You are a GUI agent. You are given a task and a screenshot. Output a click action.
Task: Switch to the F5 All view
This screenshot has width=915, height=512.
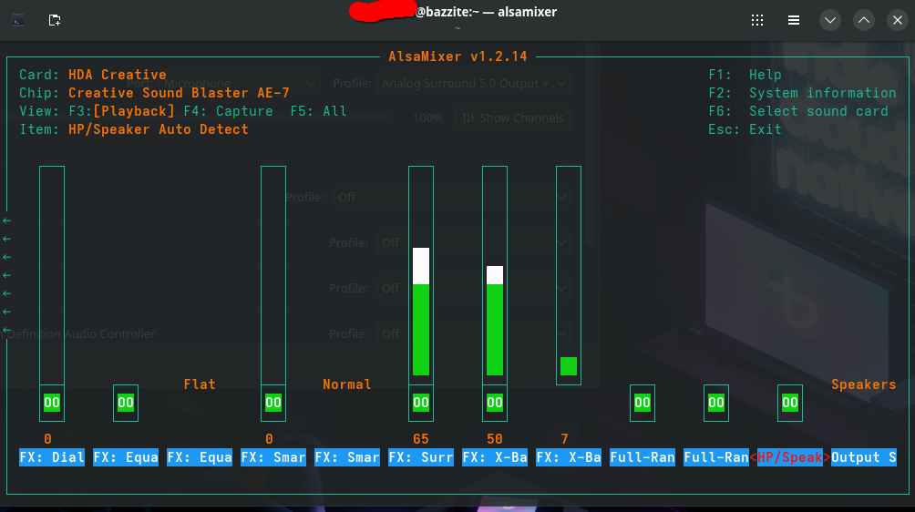pos(318,111)
